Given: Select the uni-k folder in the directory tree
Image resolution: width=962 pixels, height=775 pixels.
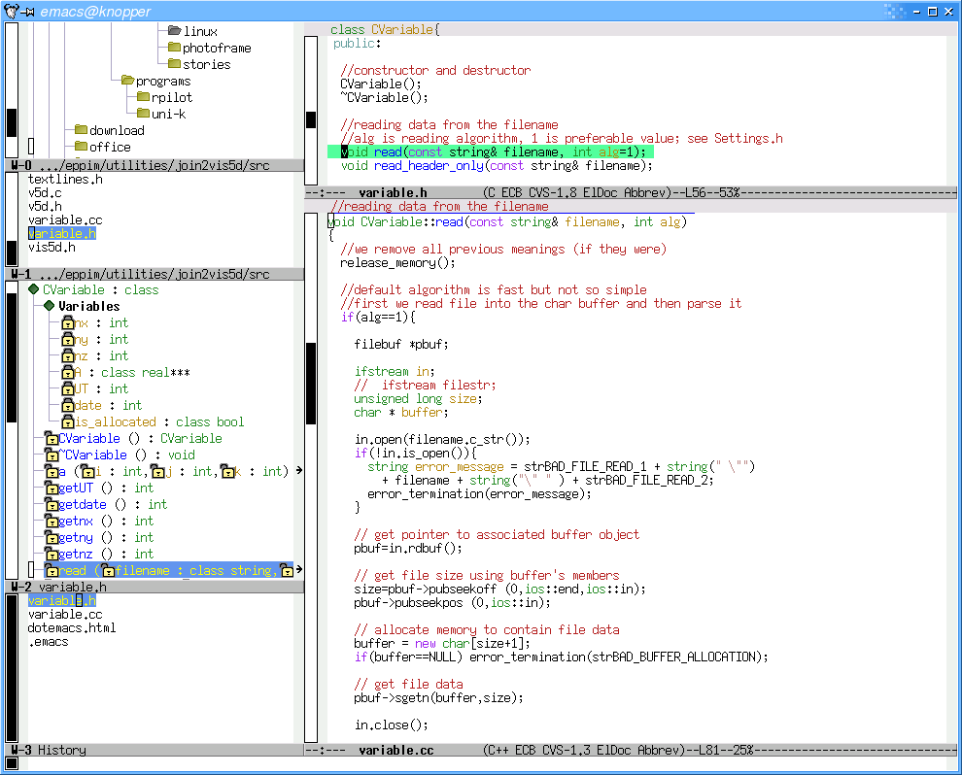Looking at the screenshot, I should coord(167,114).
